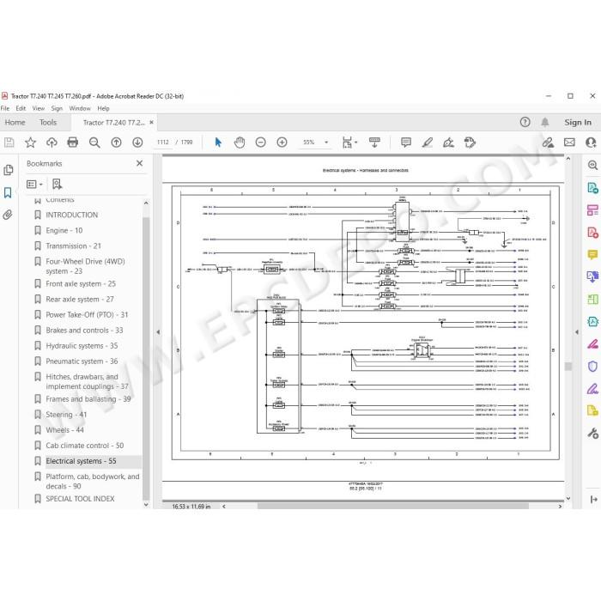Open the View menu

point(39,108)
